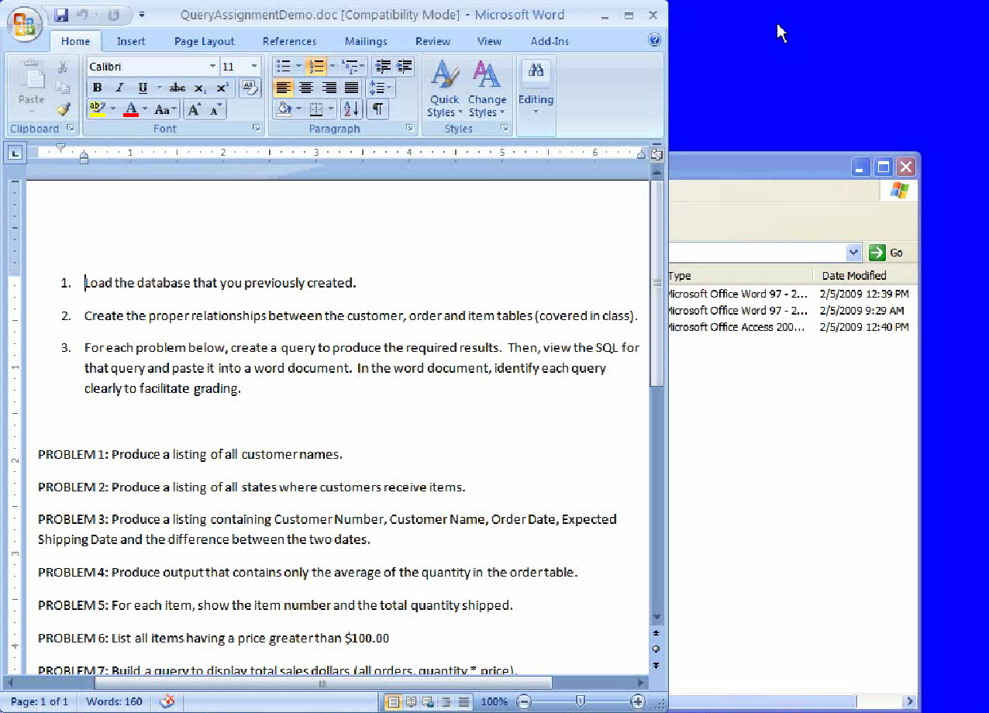The height and width of the screenshot is (713, 989).
Task: Save document using Quick Access toolbar
Action: 62,15
